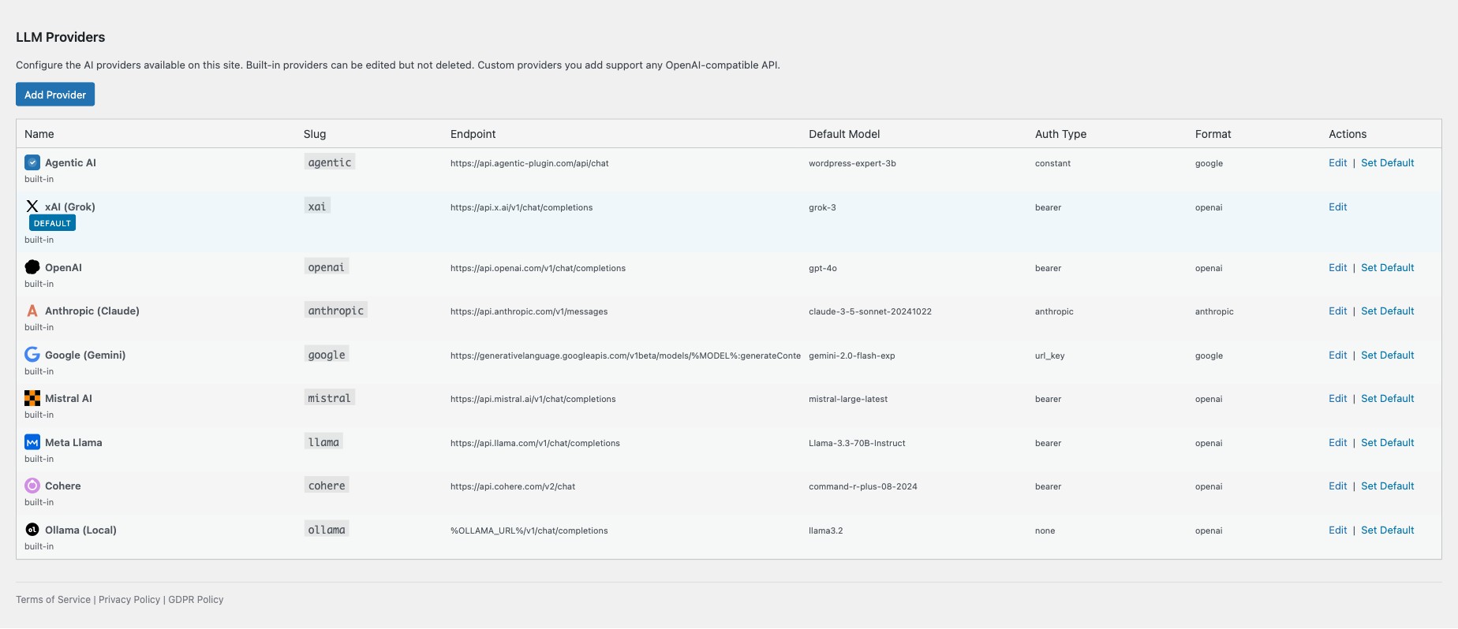This screenshot has width=1458, height=629.
Task: Click the 'llama' slug code
Action: click(x=323, y=442)
